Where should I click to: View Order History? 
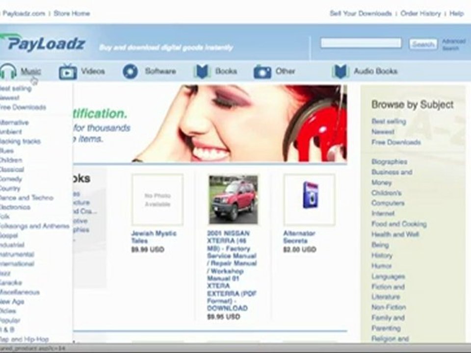coord(420,14)
